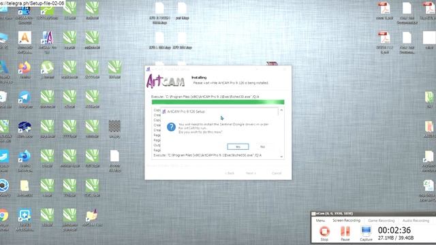
Task: Stop the oCam recording
Action: click(x=324, y=233)
